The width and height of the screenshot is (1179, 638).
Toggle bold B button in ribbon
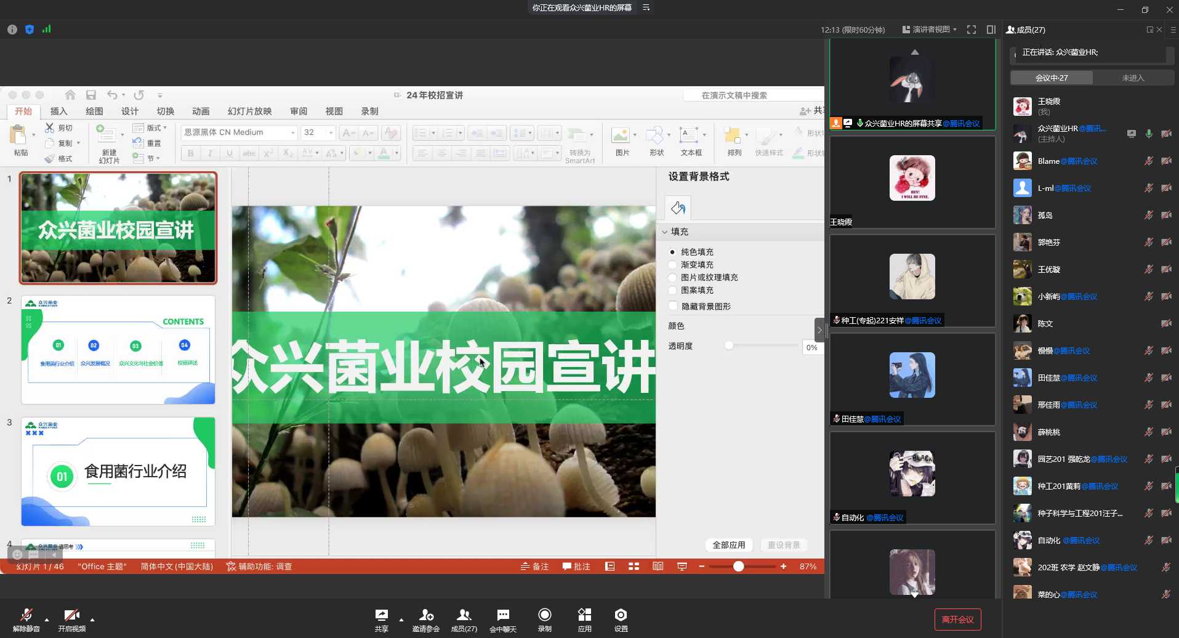[x=191, y=153]
